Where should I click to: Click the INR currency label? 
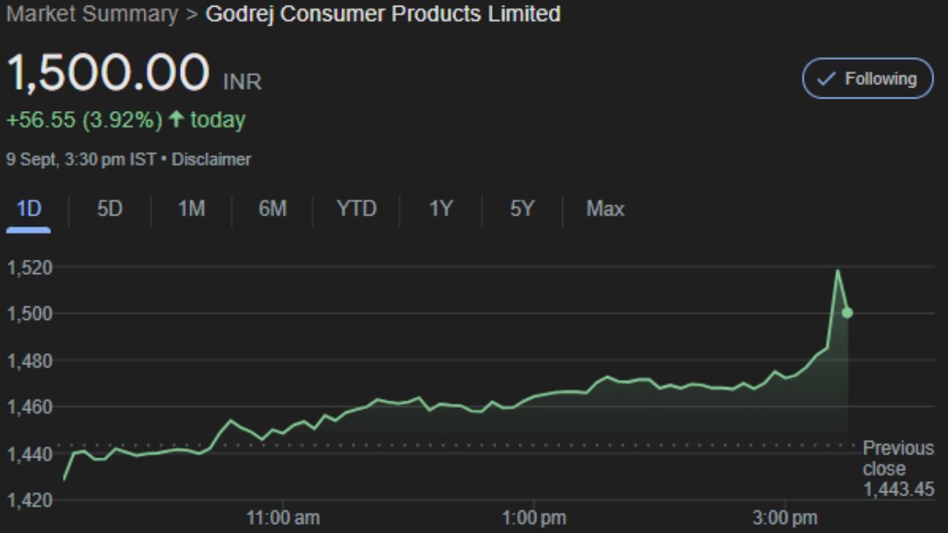point(243,81)
